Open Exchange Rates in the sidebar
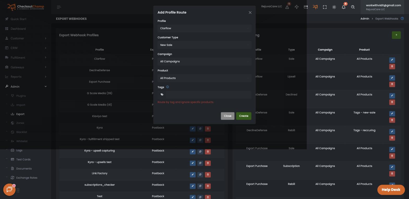Viewport: 409px width, 199px height. [x=27, y=178]
